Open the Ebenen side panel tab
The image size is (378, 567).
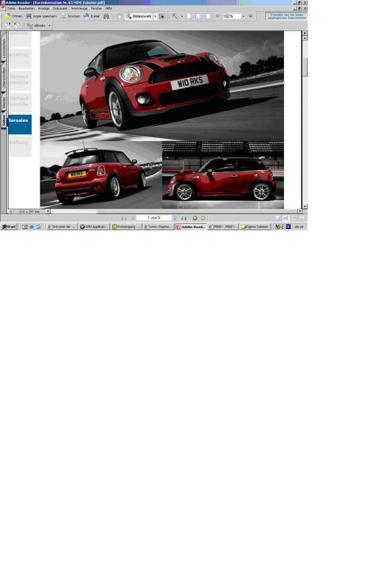tap(4, 102)
